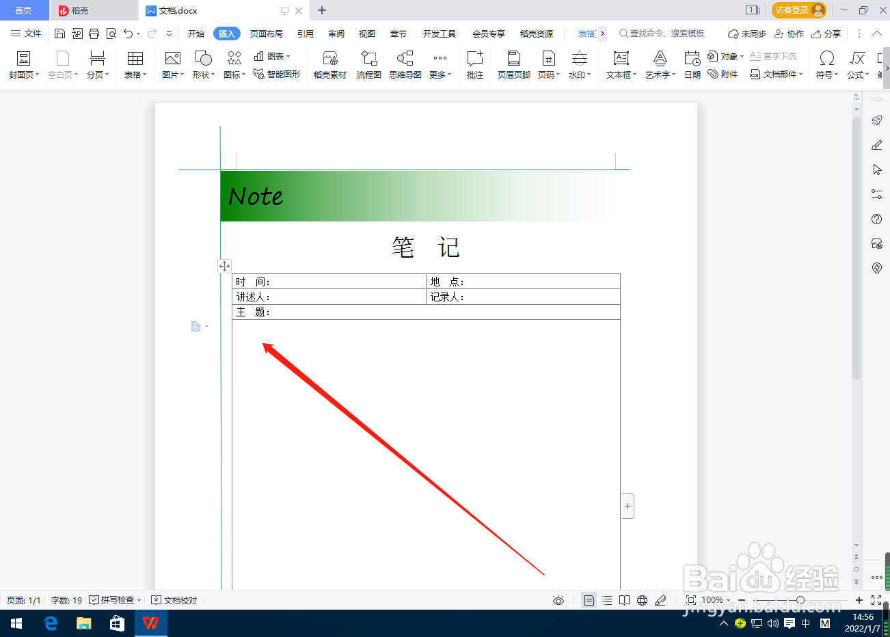
Task: Open the Shapes (形状) tool
Action: pyautogui.click(x=203, y=66)
